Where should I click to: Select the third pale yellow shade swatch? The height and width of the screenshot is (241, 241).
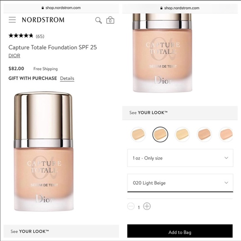tap(182, 134)
